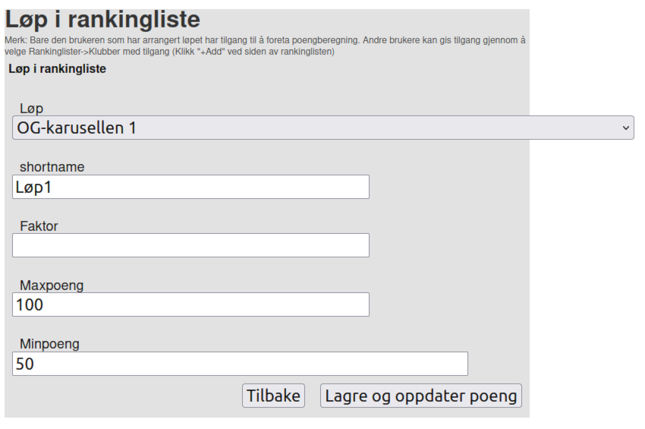Select the Maxpoeng input field

[190, 304]
